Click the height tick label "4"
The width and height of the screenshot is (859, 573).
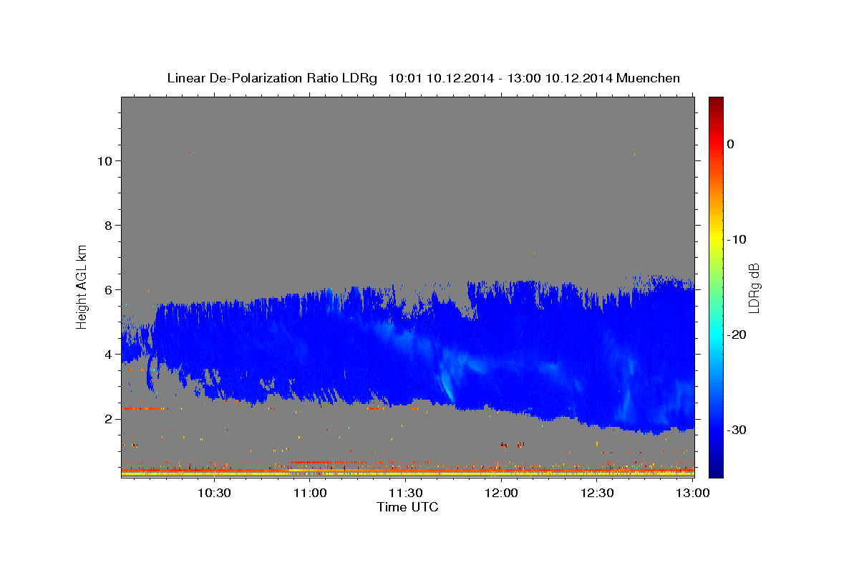(107, 354)
